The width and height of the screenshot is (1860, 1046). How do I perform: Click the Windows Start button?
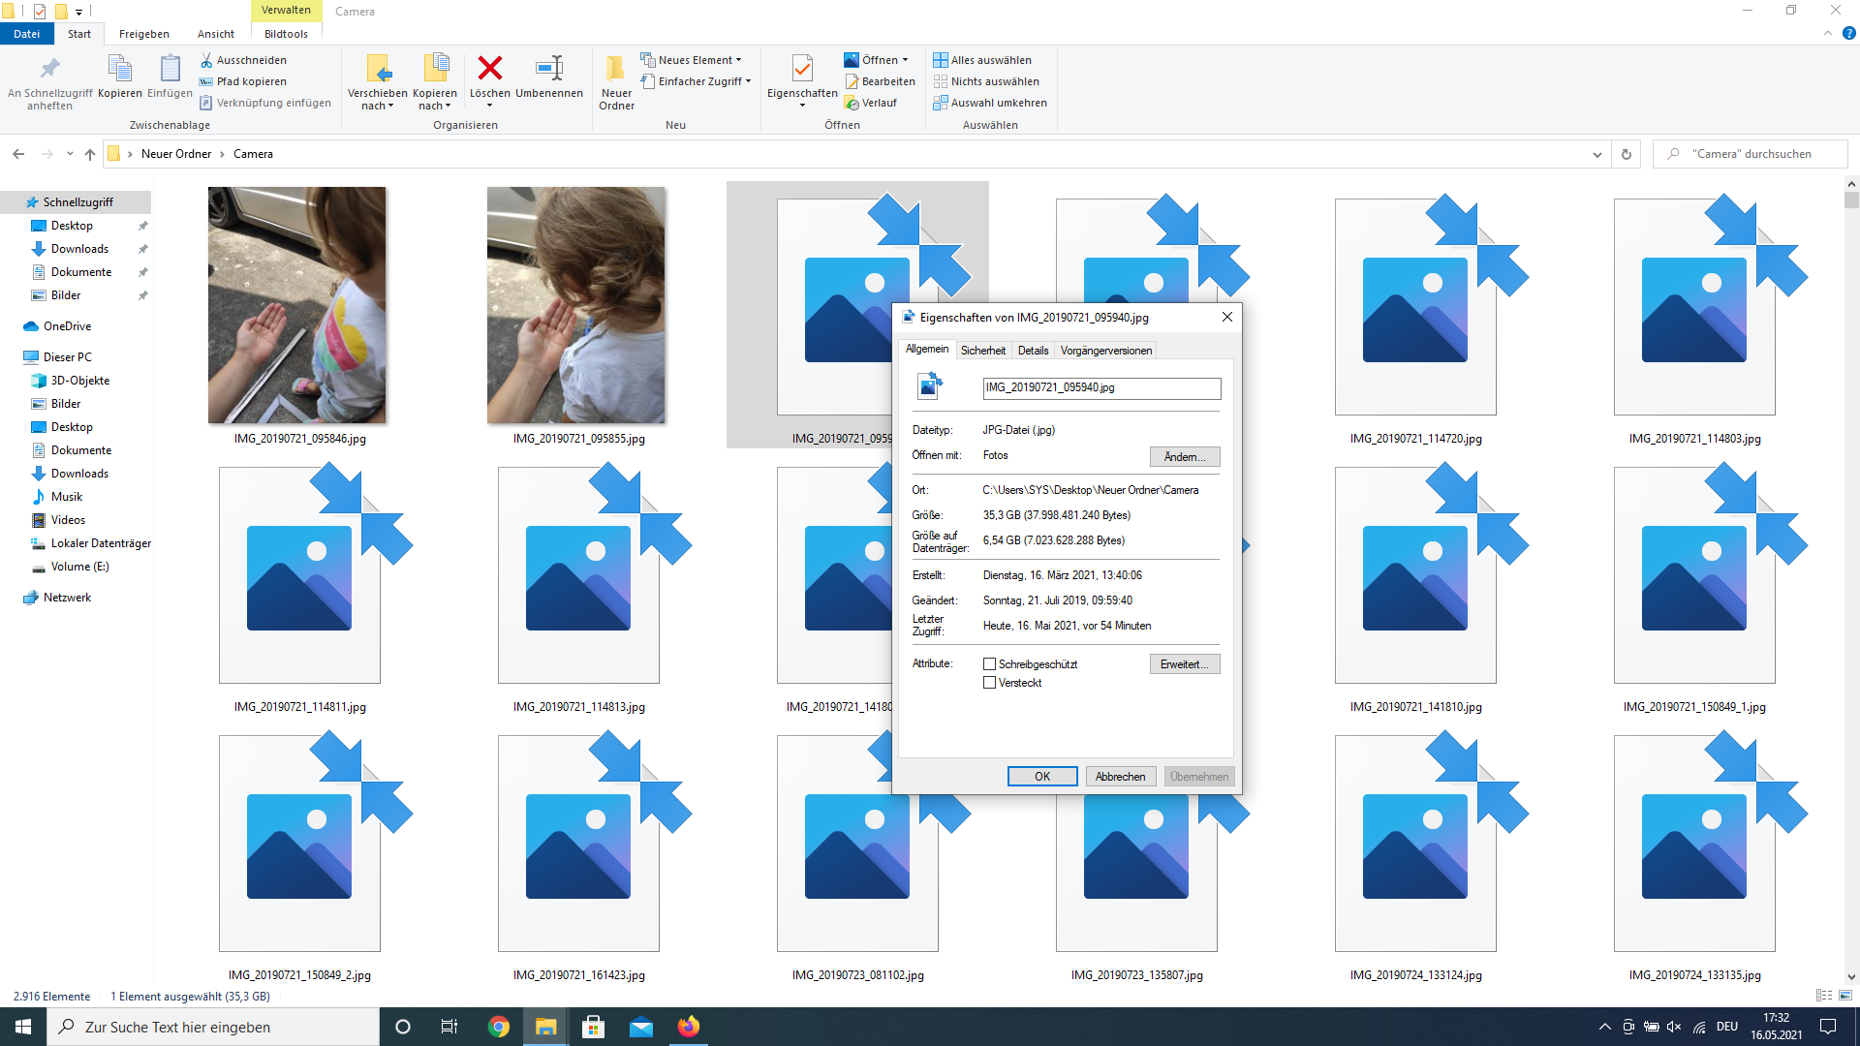[23, 1027]
